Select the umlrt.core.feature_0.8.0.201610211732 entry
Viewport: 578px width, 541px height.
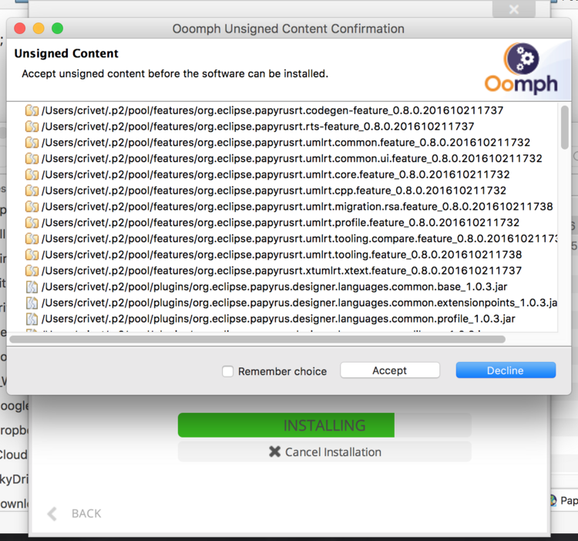point(275,174)
